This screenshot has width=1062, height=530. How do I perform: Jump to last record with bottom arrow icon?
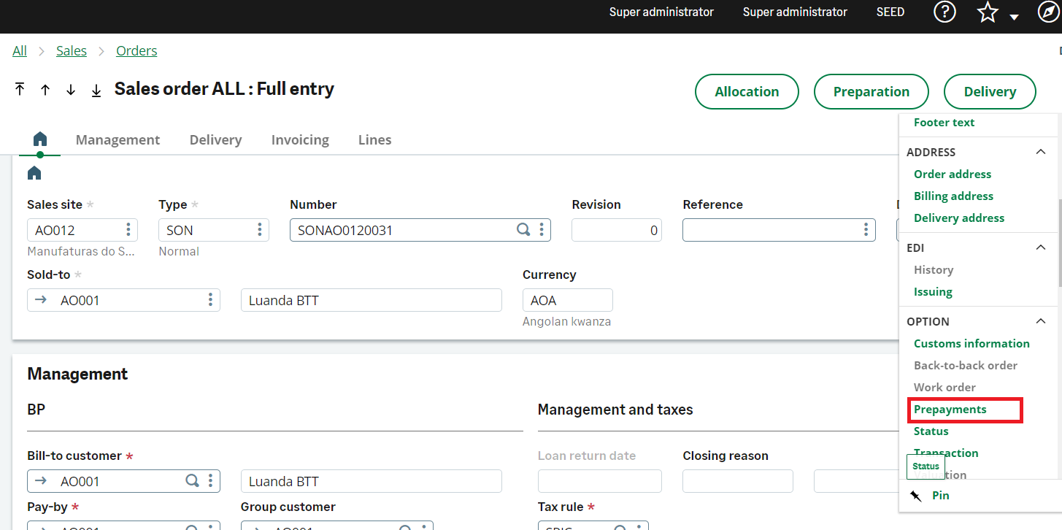point(96,90)
